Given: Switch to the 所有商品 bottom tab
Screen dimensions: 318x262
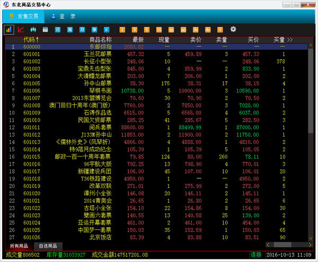Looking at the screenshot, I should point(19,246).
